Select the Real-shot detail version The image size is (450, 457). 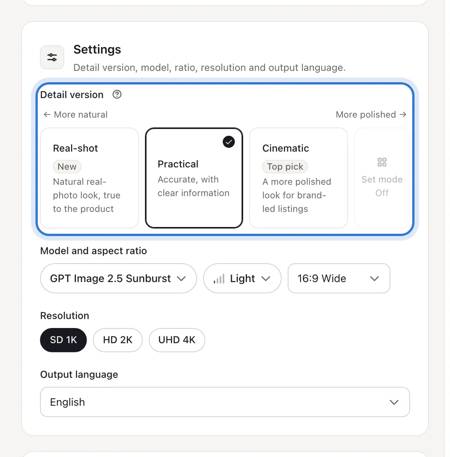click(x=90, y=178)
